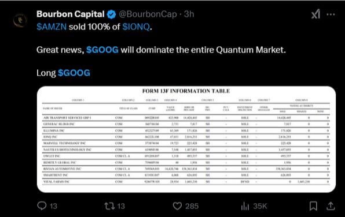Open the @BourbonCap handle link

click(x=148, y=14)
